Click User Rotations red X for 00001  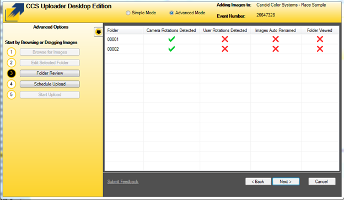pos(225,39)
